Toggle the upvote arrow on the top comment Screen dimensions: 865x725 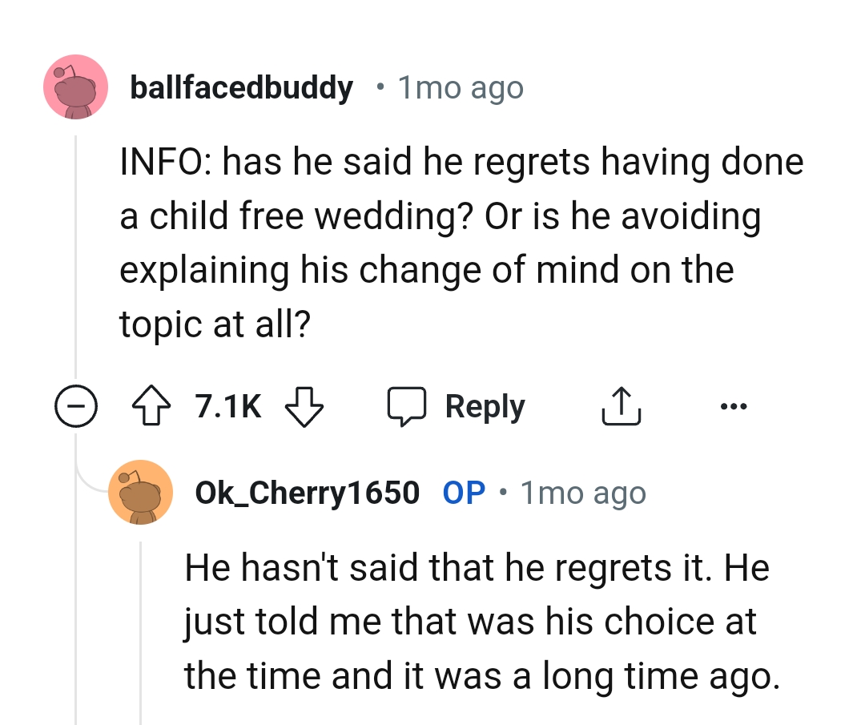[x=150, y=406]
